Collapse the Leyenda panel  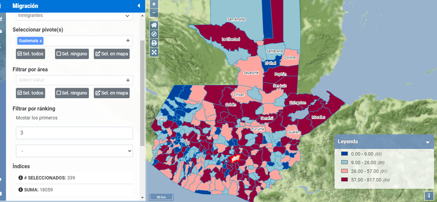427,142
